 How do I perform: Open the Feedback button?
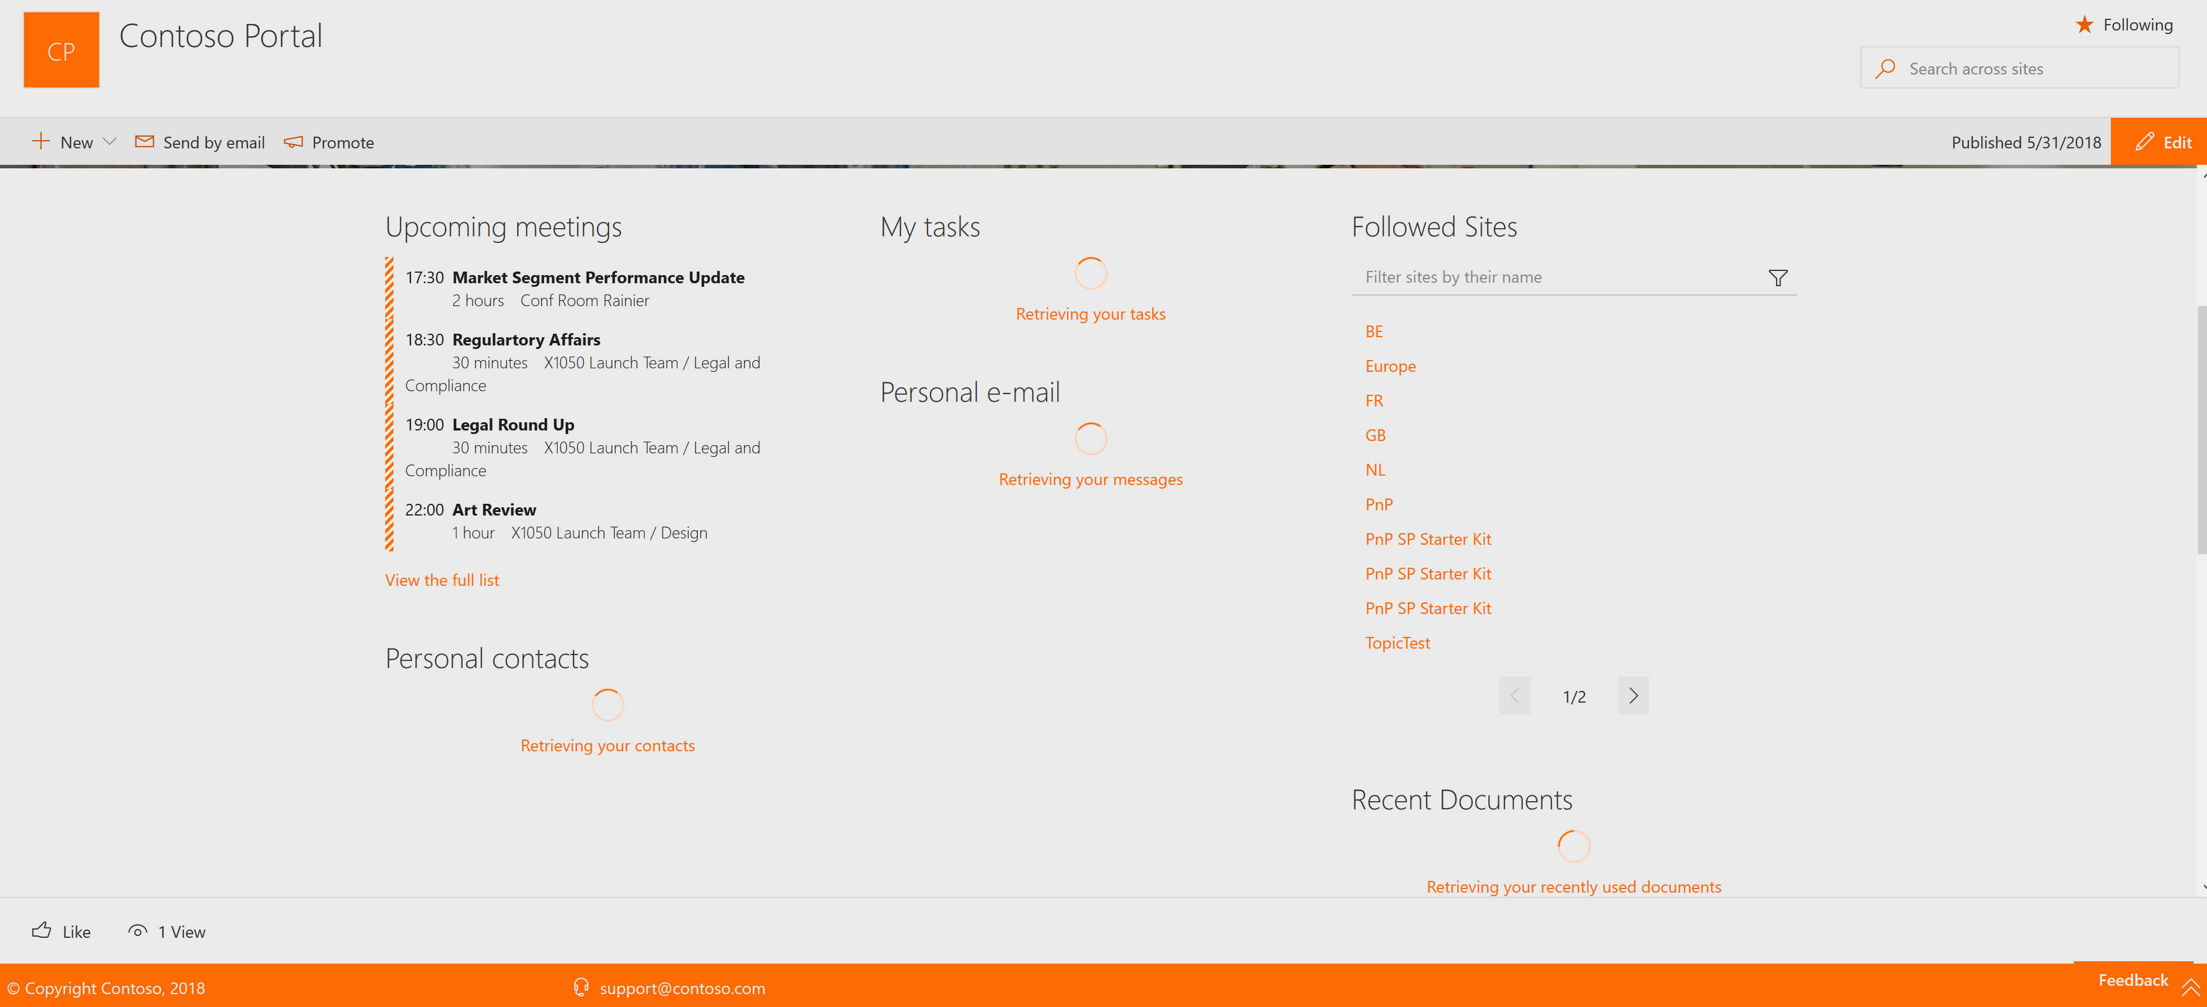(x=2133, y=981)
